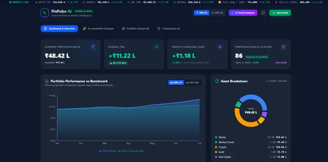Click the plus icon on Add Asset button
The image size is (328, 162).
[x=274, y=13]
